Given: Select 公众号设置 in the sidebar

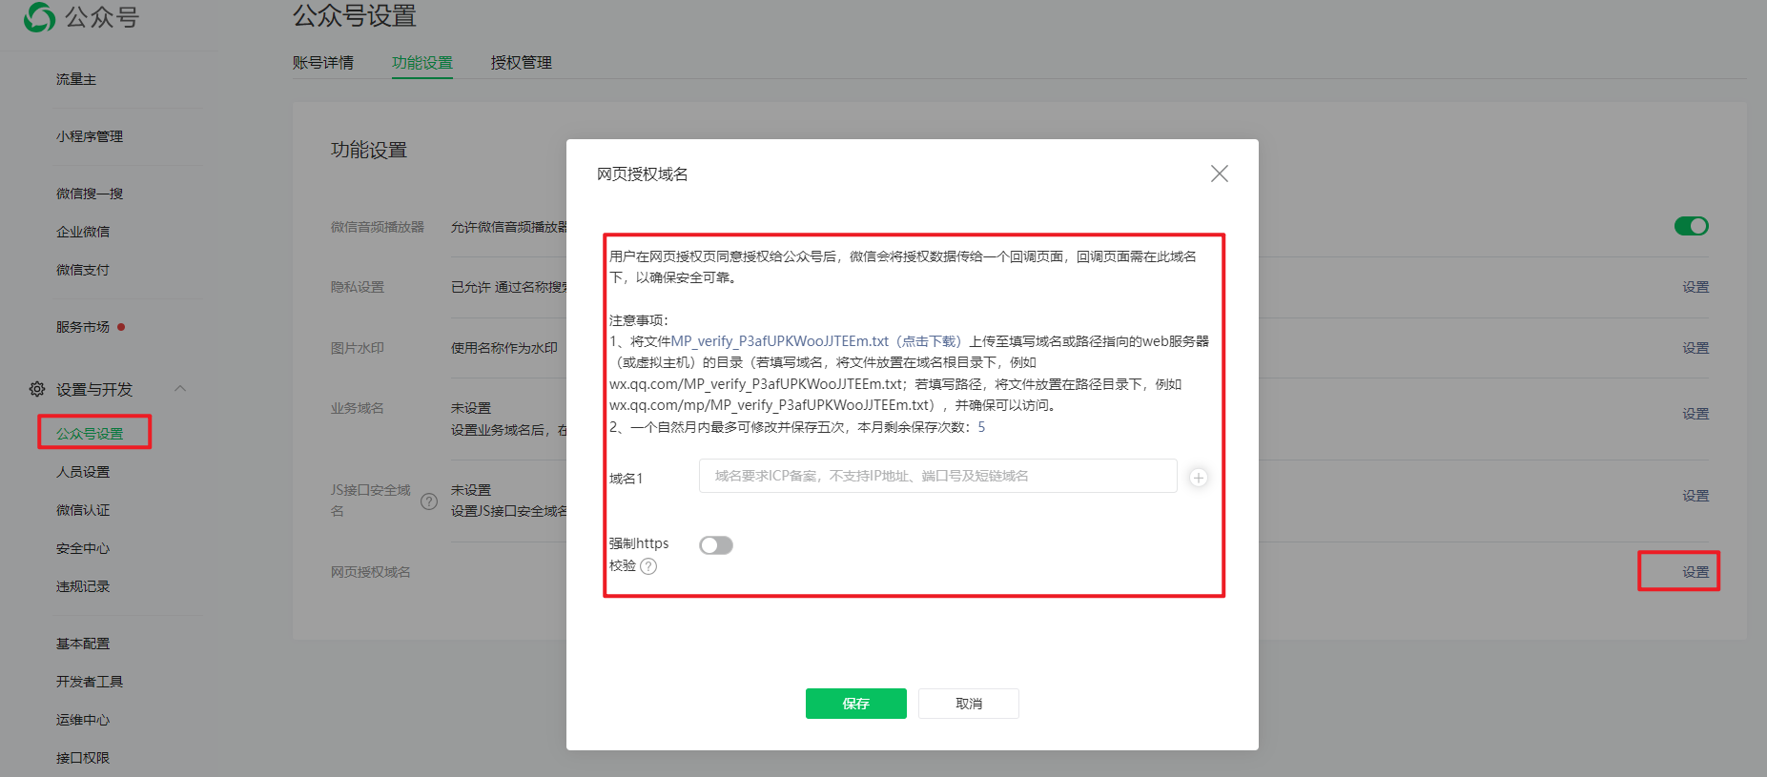Looking at the screenshot, I should 90,434.
